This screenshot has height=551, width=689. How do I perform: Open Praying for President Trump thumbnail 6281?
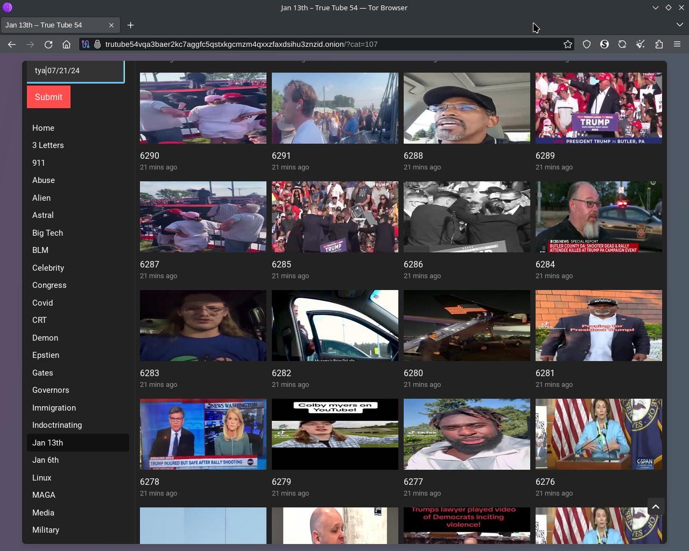[x=599, y=326]
